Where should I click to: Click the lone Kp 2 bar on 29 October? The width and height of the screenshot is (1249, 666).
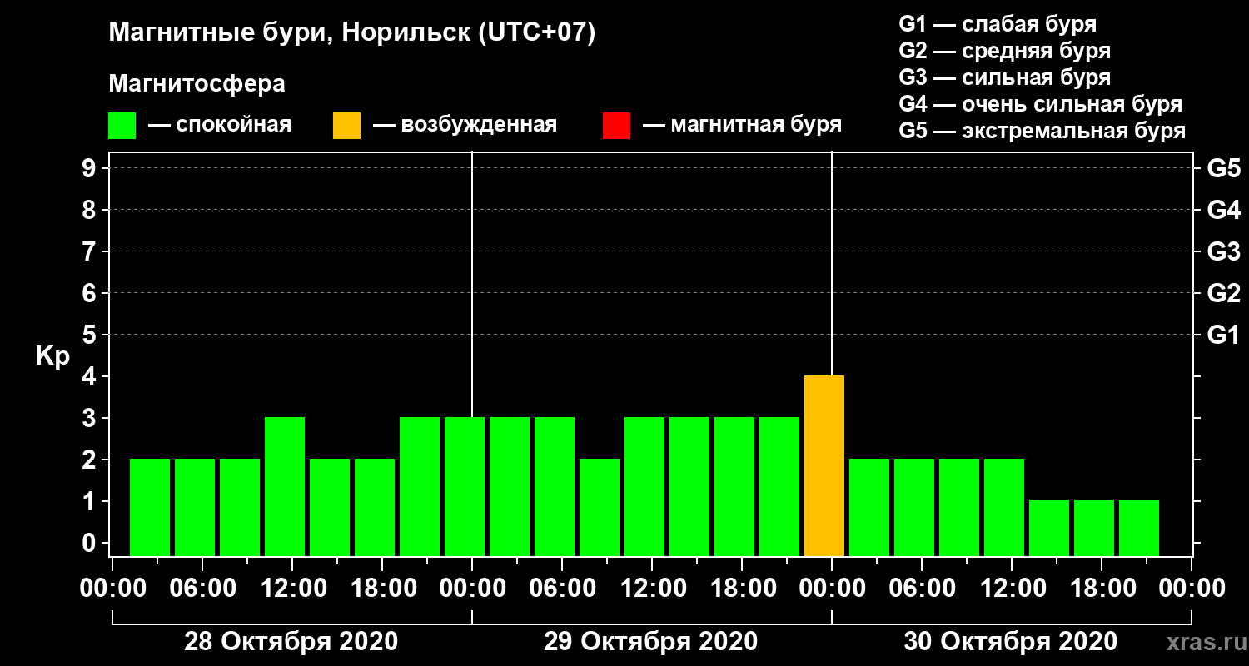(x=600, y=508)
